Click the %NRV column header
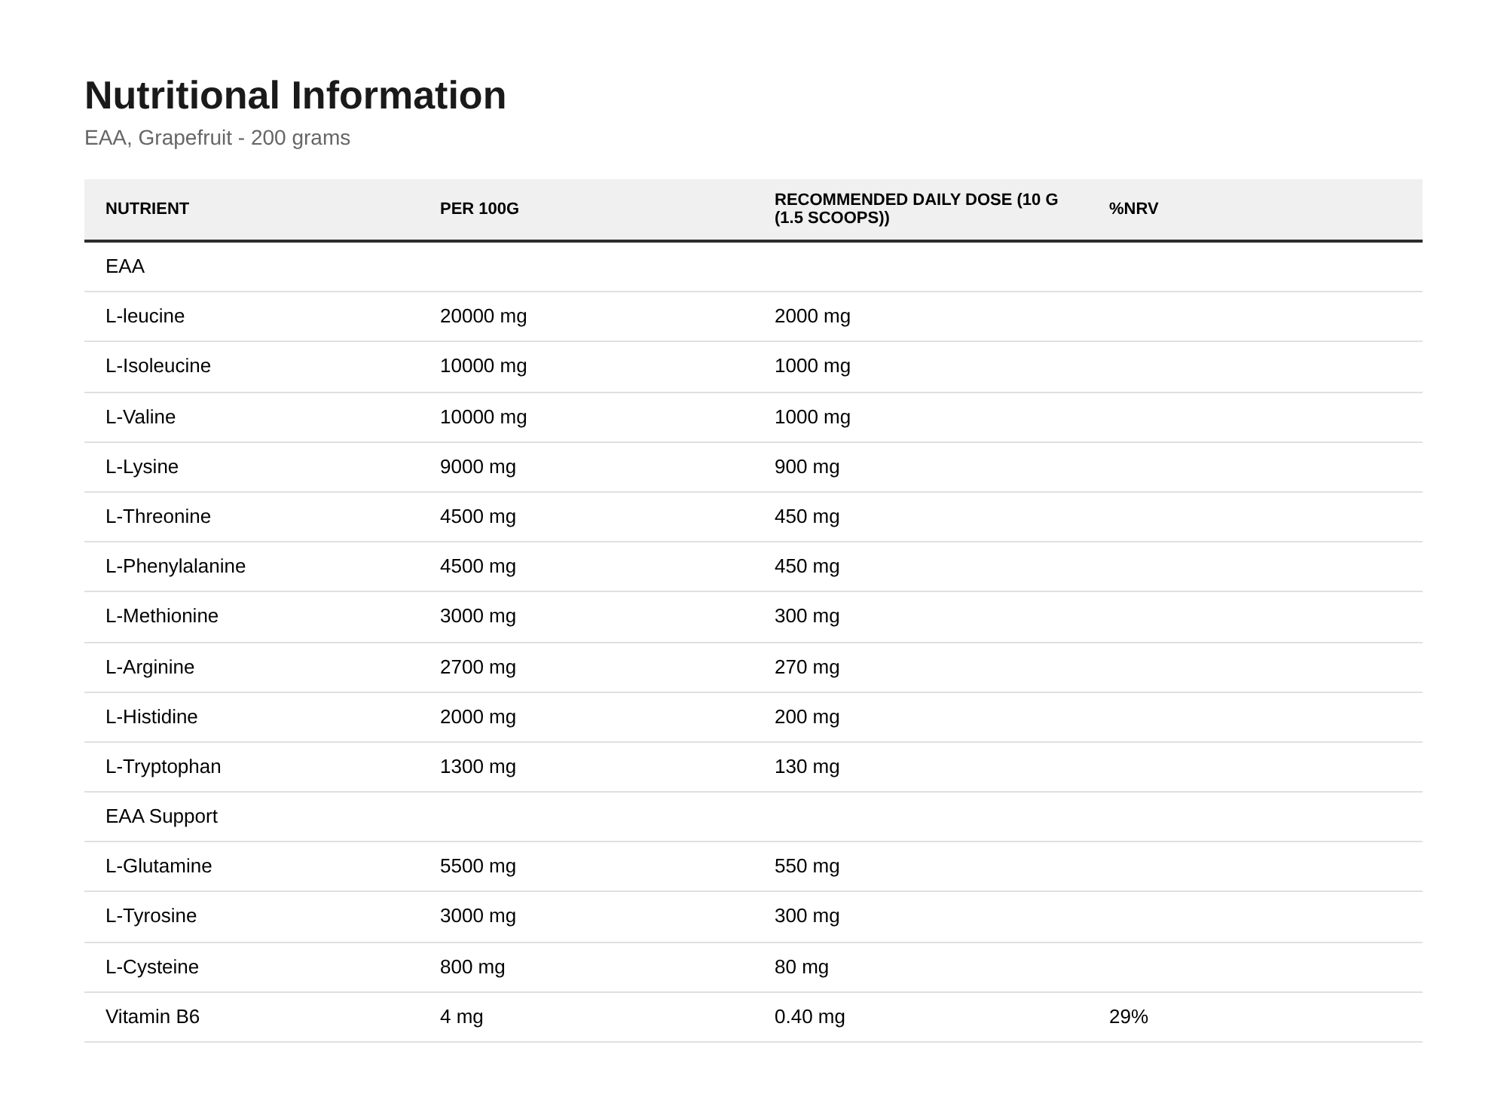Image resolution: width=1507 pixels, height=1115 pixels. pyautogui.click(x=1133, y=209)
